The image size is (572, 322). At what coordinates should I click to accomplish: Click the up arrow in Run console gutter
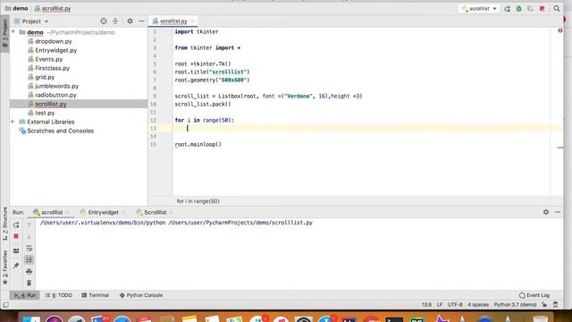[x=29, y=225]
